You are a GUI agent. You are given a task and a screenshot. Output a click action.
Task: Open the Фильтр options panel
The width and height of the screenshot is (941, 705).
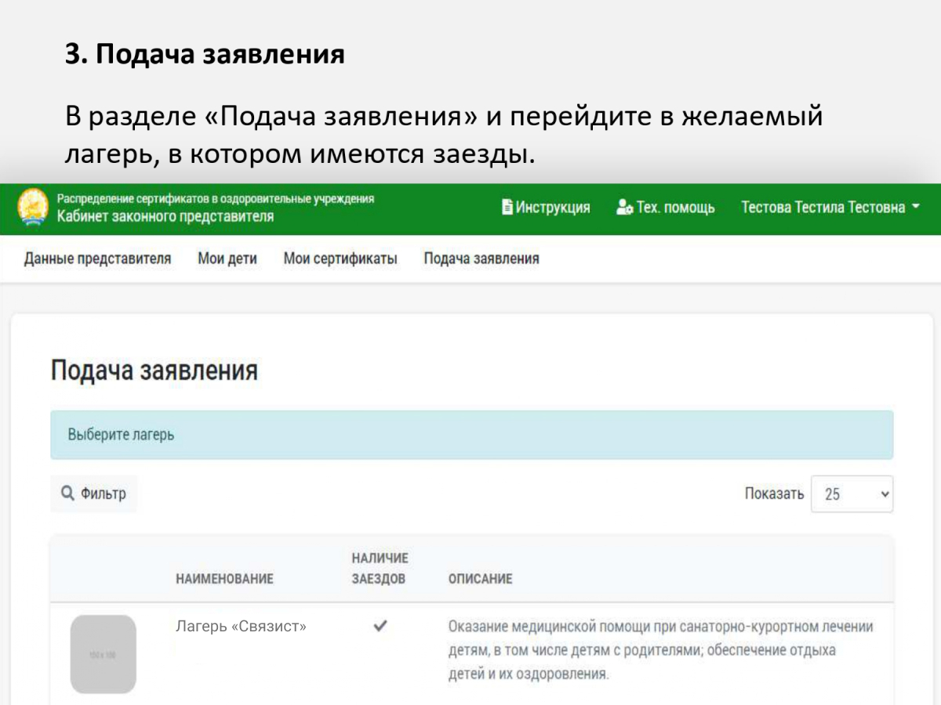point(93,493)
